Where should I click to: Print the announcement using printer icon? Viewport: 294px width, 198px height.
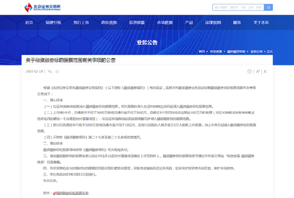[250, 71]
